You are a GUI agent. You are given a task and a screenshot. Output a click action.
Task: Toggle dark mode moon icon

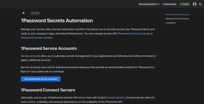(200, 4)
